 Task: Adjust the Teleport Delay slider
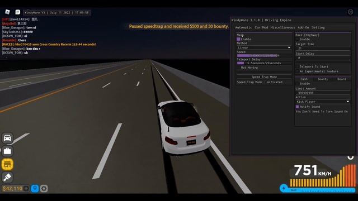pyautogui.click(x=264, y=63)
